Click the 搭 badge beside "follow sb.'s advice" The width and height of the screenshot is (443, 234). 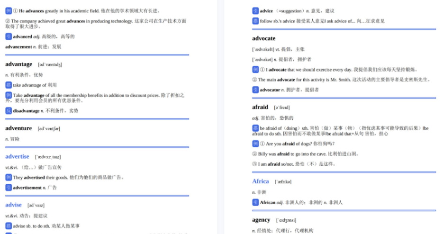coord(255,21)
